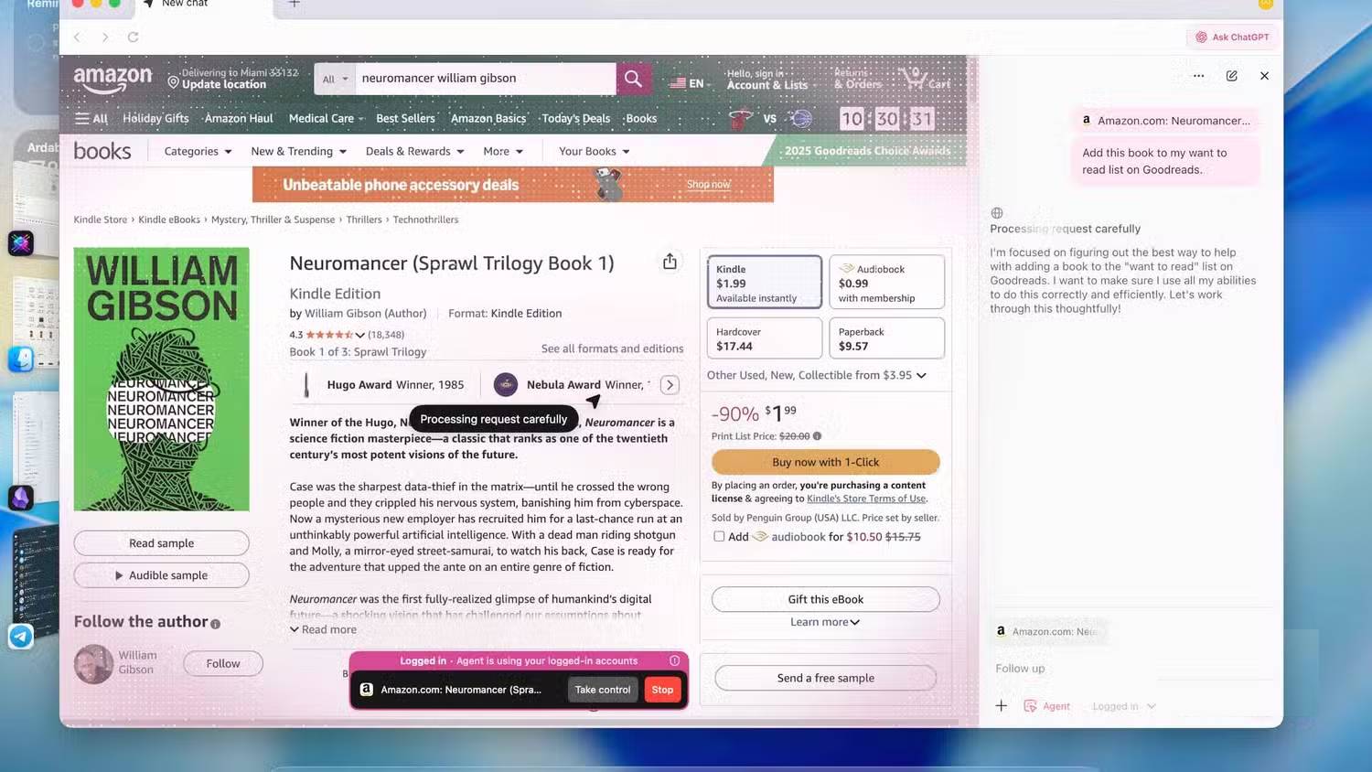Viewport: 1372px width, 772px height.
Task: Reload the page in the browser toolbar
Action: (133, 38)
